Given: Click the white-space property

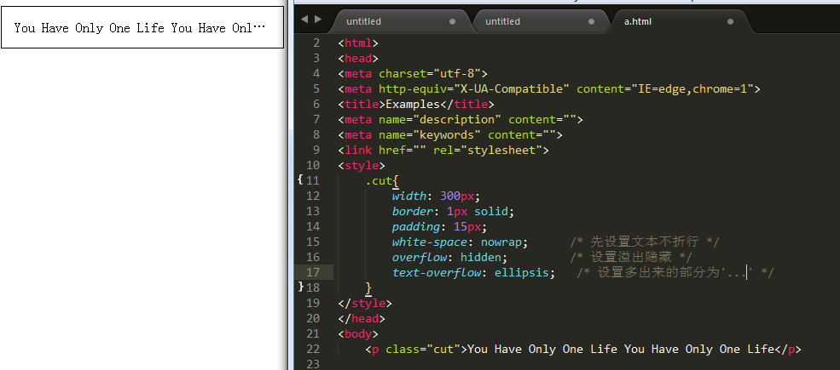Looking at the screenshot, I should [x=430, y=242].
